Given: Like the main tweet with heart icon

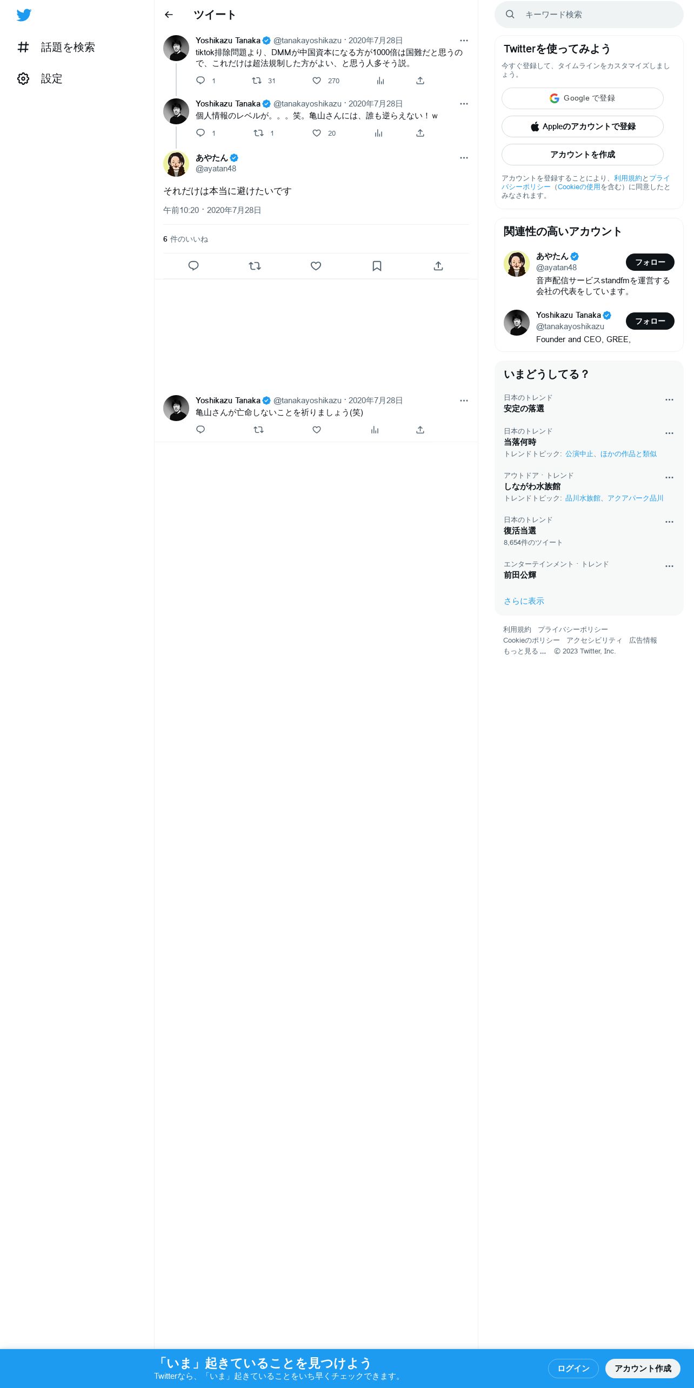Looking at the screenshot, I should point(316,266).
